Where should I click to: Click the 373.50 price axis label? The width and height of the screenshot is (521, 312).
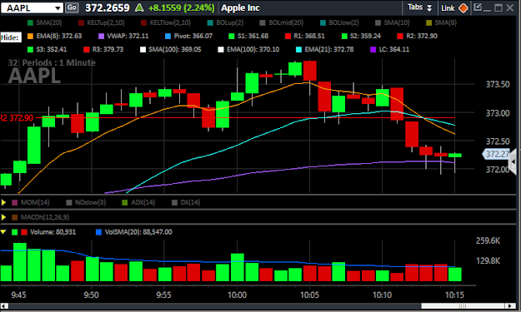pyautogui.click(x=498, y=84)
